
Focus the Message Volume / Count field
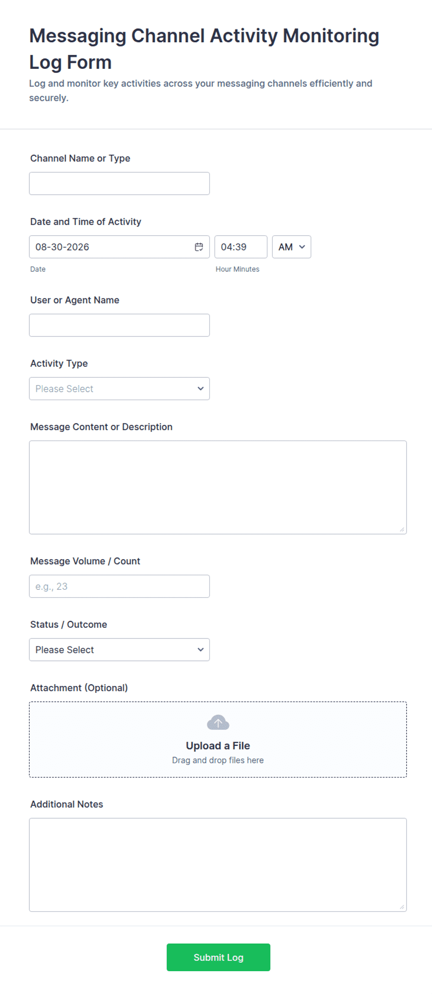pos(119,586)
